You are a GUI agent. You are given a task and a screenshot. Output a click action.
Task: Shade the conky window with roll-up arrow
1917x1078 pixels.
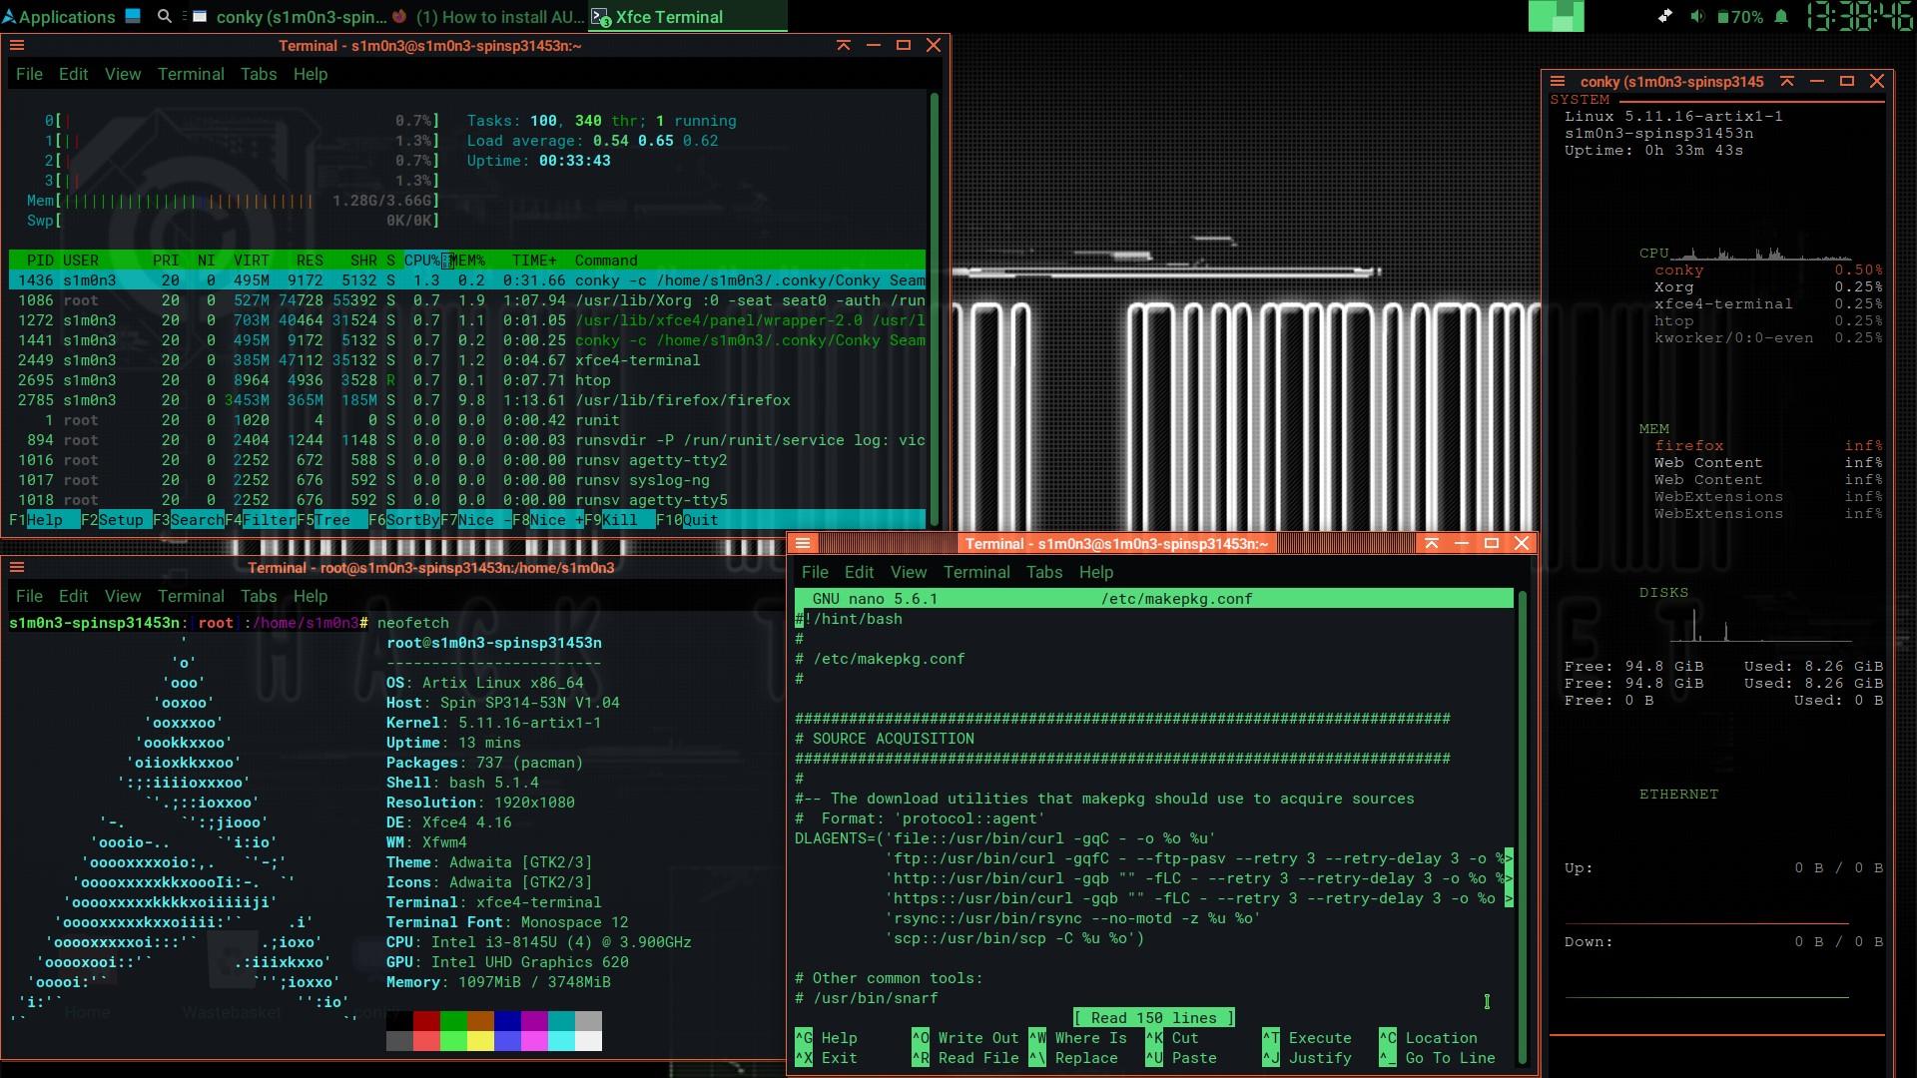coord(1786,81)
